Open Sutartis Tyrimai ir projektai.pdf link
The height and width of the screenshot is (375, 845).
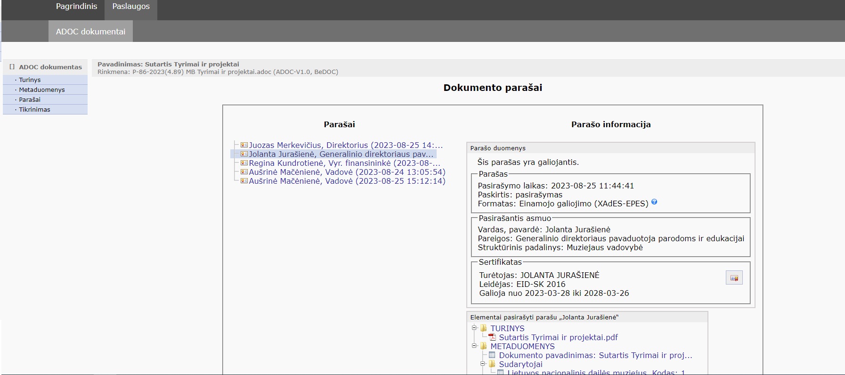558,338
